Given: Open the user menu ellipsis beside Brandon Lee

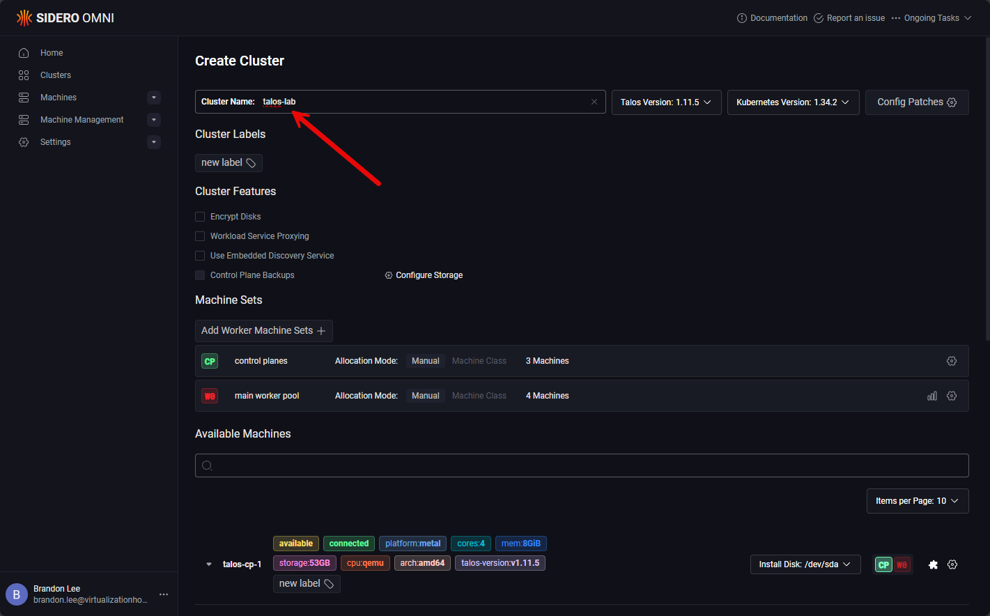Looking at the screenshot, I should (x=164, y=594).
